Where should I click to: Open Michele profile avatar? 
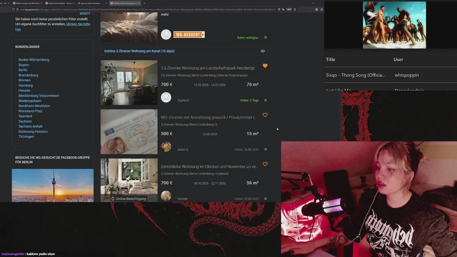pos(166,196)
